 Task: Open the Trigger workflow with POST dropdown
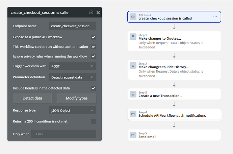click(73, 66)
